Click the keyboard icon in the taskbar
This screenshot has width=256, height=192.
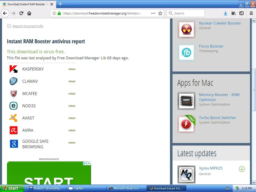pos(227,188)
